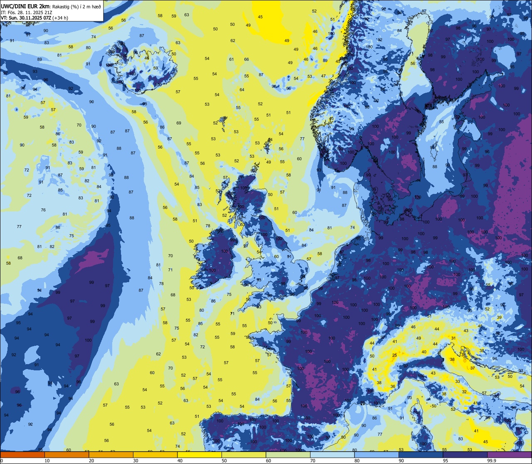
Task: Click the 40–50 bright yellow legend swatch
Action: pos(199,454)
